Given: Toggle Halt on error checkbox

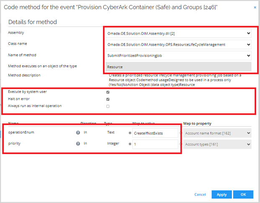Looking at the screenshot, I should [108, 99].
